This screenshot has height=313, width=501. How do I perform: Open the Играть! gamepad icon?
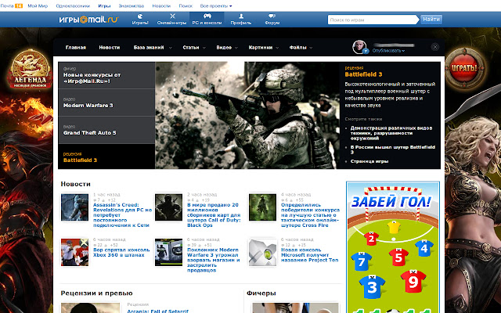pyautogui.click(x=140, y=16)
